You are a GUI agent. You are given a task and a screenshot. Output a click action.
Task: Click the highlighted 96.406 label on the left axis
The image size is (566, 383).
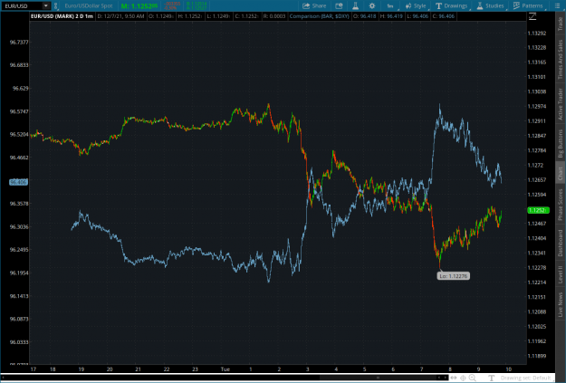(x=18, y=182)
